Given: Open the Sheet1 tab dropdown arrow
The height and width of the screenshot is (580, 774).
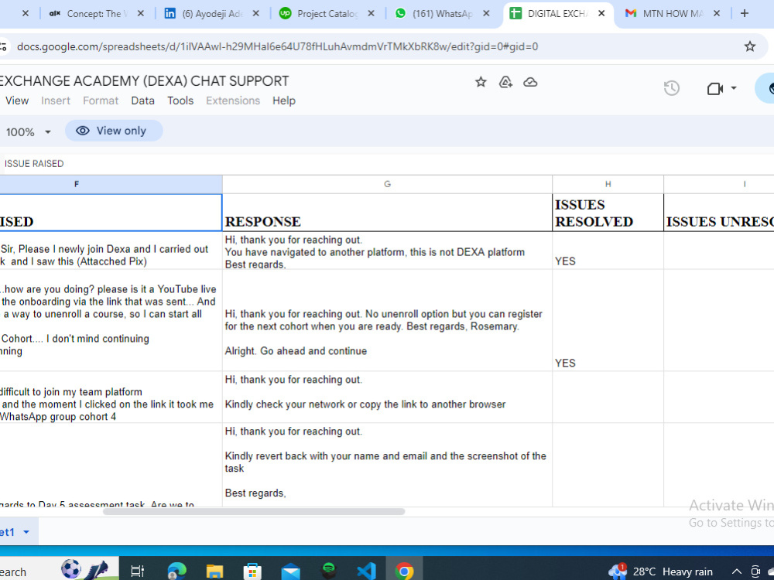Looking at the screenshot, I should click(x=26, y=532).
